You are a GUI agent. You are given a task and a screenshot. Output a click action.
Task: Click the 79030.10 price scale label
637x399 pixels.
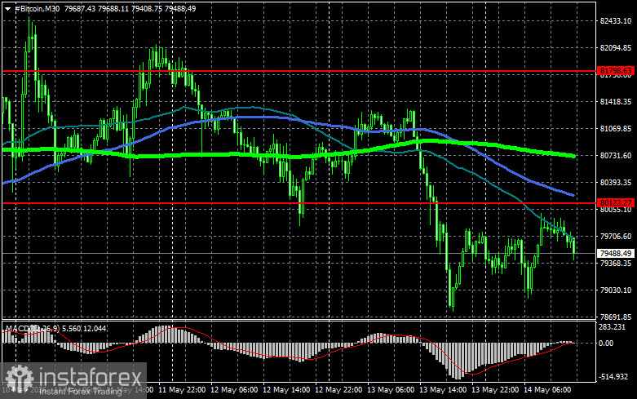pyautogui.click(x=616, y=290)
